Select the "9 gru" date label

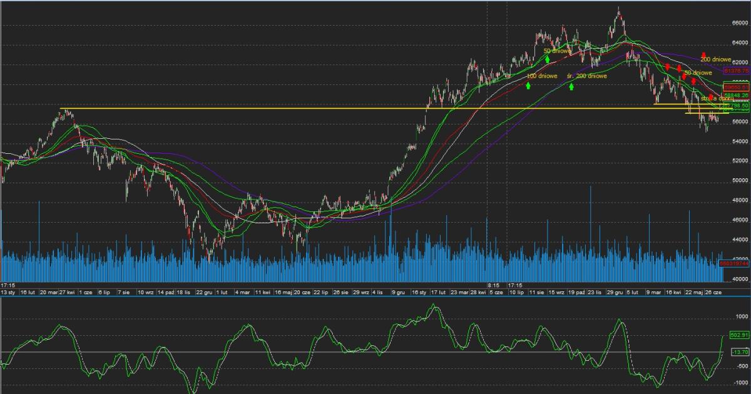398,292
